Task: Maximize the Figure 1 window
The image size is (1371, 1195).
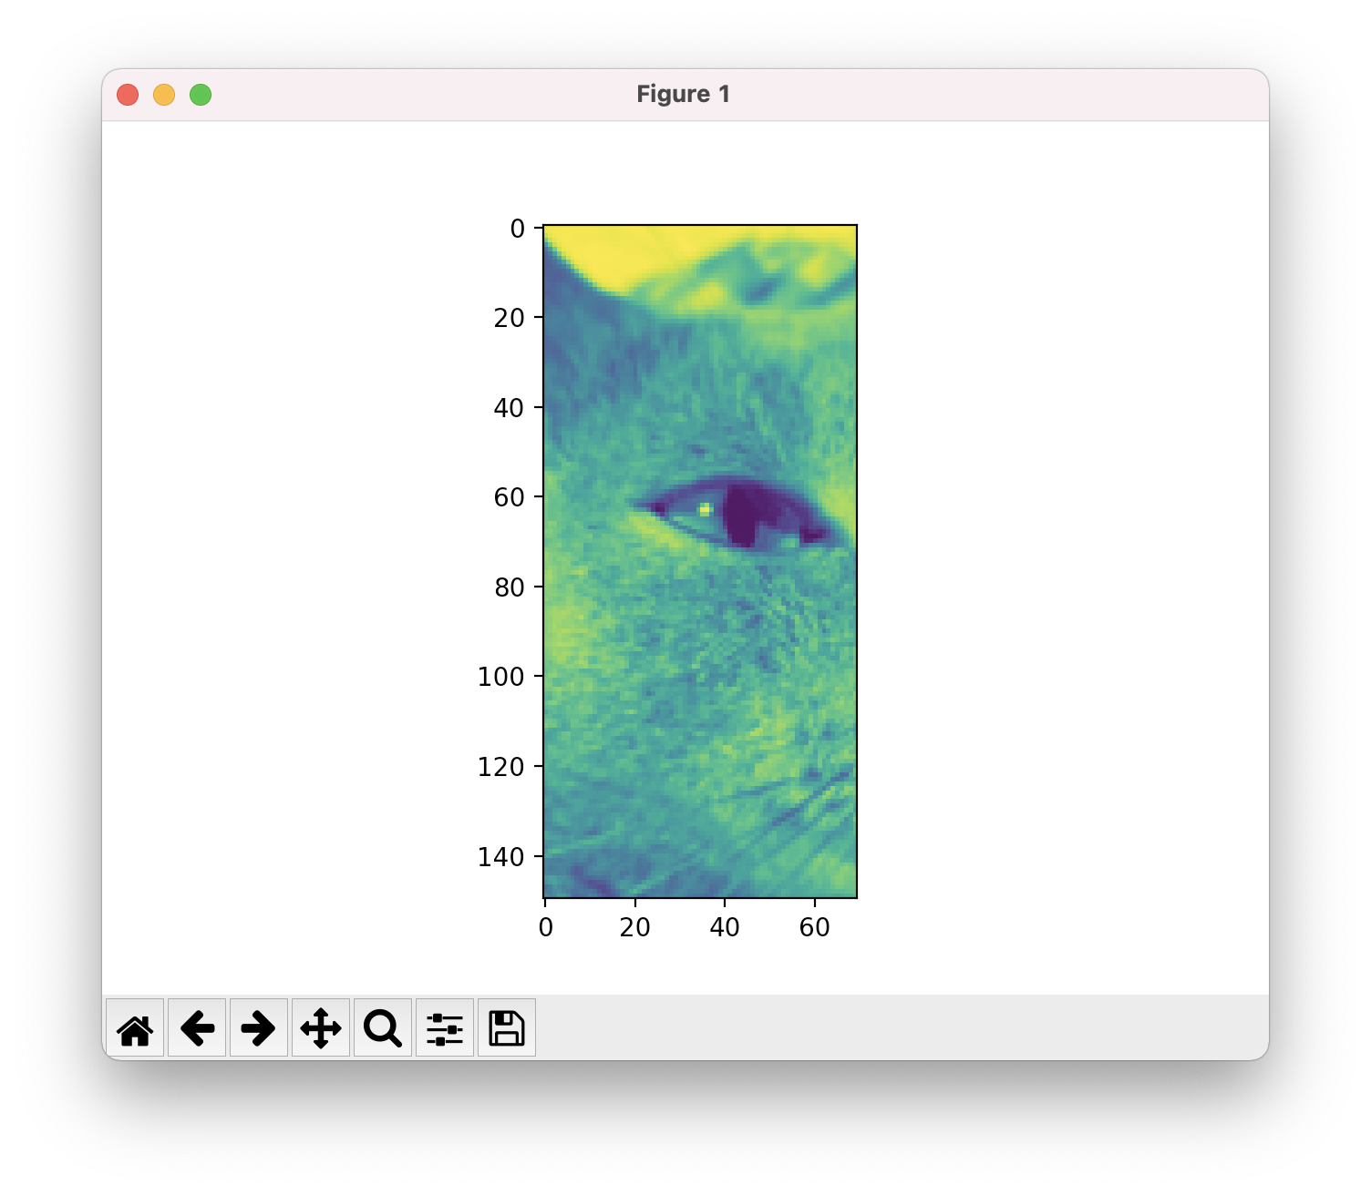Action: pos(201,95)
